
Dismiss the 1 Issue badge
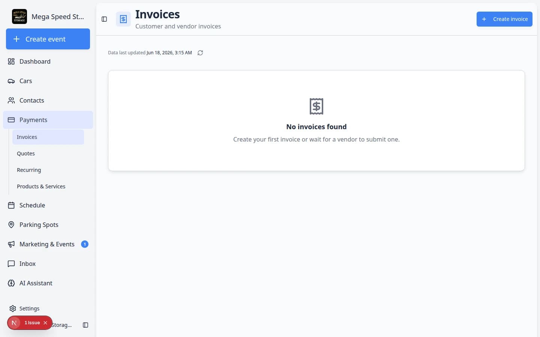point(45,323)
